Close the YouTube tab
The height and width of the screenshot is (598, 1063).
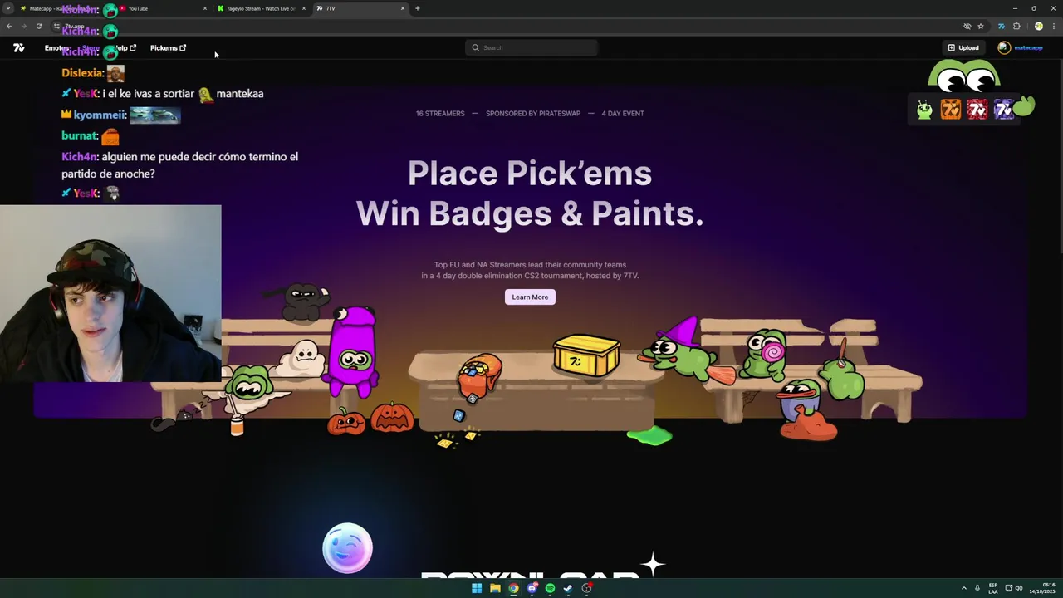205,8
